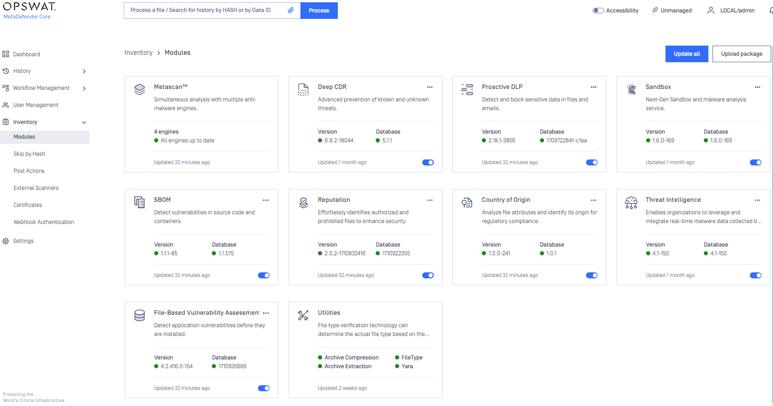The width and height of the screenshot is (773, 406).
Task: Click the Dashboard grid icon in sidebar
Action: tap(6, 54)
